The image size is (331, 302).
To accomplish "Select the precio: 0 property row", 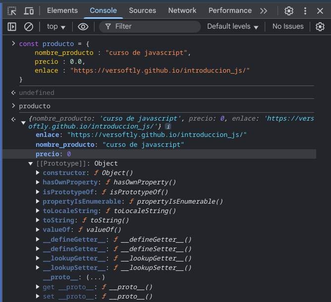I will [x=159, y=154].
